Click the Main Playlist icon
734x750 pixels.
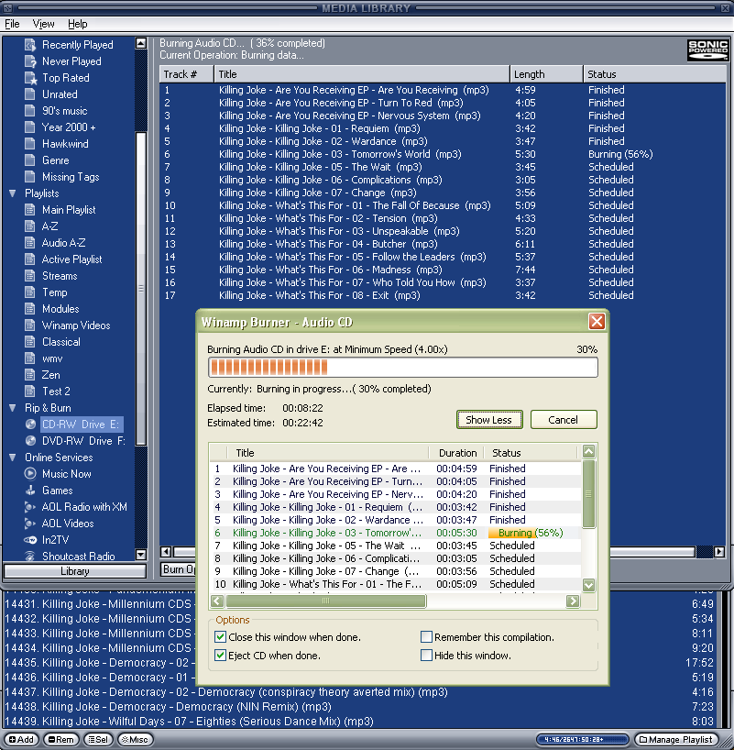(30, 209)
